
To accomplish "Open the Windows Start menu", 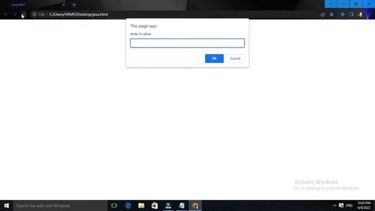I will pos(6,206).
